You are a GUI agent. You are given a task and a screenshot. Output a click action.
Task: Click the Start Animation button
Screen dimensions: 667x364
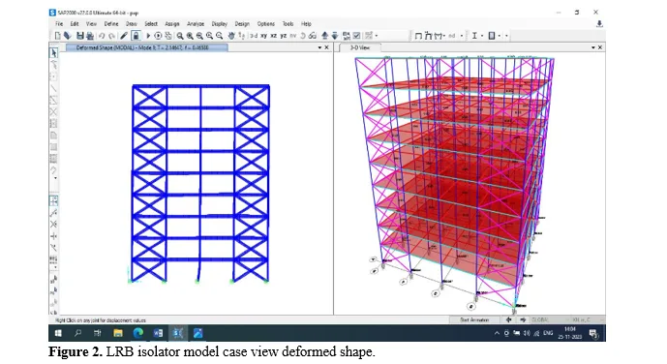tap(474, 319)
